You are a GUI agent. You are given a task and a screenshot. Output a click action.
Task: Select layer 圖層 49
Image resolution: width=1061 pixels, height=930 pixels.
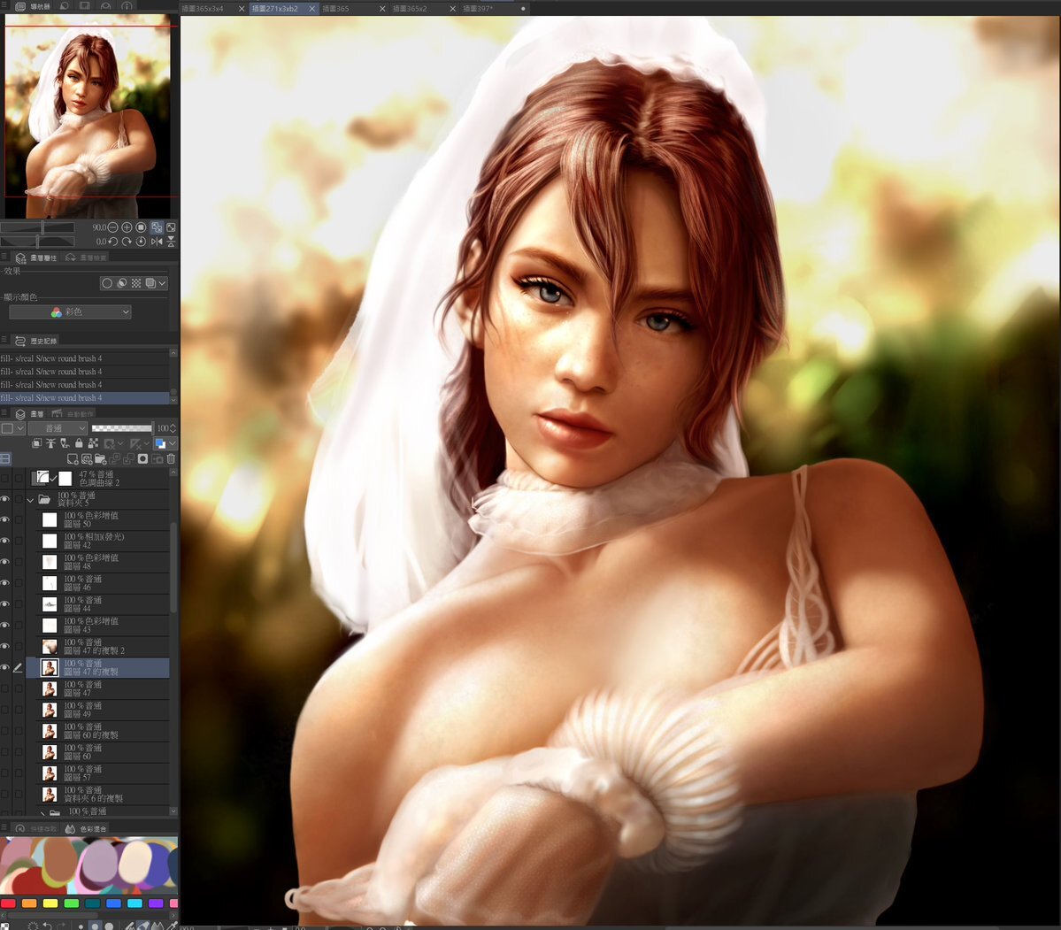point(97,710)
